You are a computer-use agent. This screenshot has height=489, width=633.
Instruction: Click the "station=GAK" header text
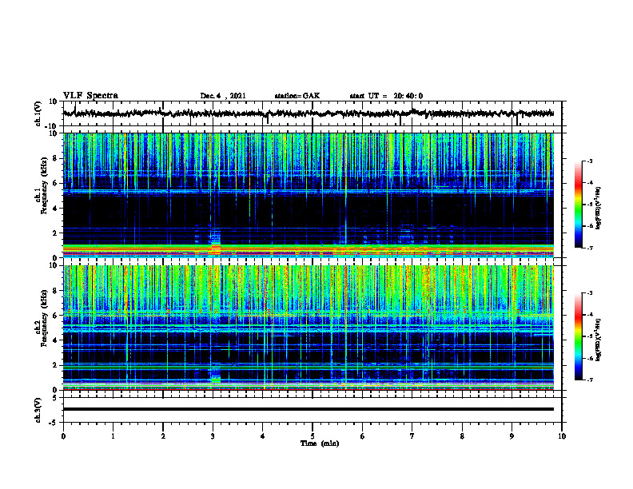coord(297,96)
